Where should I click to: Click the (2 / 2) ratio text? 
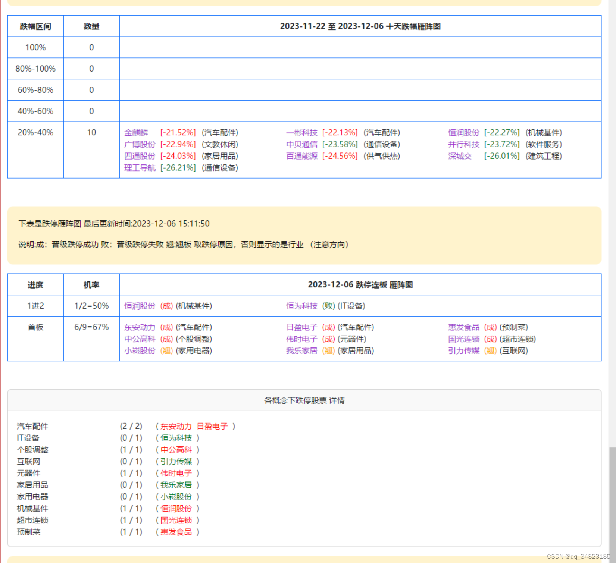point(131,426)
